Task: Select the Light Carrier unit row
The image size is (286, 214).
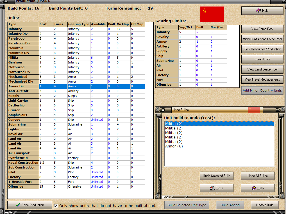Action: coord(76,101)
